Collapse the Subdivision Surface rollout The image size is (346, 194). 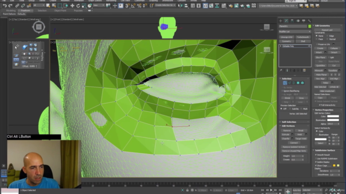pyautogui.click(x=325, y=150)
